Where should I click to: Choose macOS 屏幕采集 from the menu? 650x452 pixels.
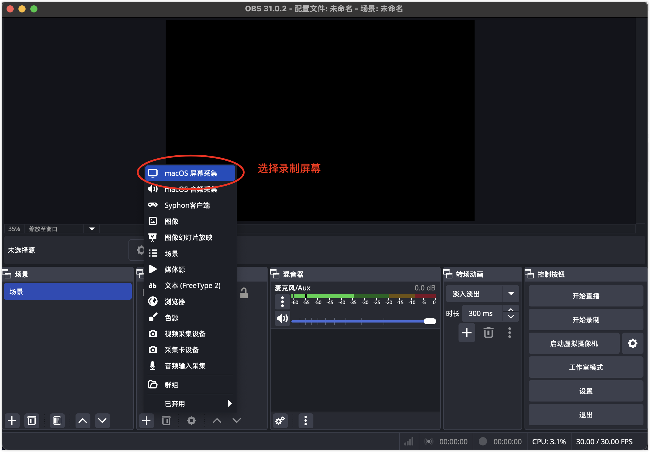(x=190, y=173)
